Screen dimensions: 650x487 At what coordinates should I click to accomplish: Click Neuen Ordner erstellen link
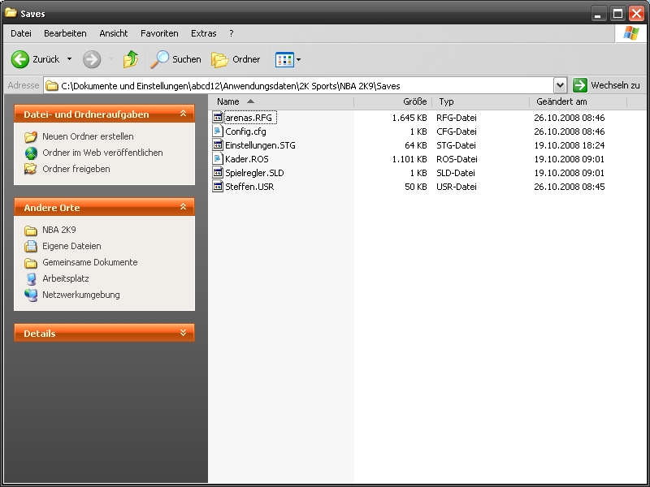coord(88,136)
